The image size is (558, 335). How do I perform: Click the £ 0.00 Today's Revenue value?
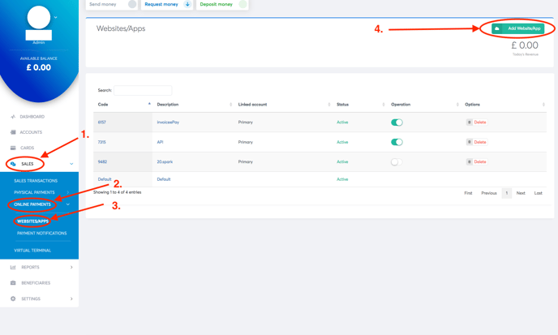(525, 45)
